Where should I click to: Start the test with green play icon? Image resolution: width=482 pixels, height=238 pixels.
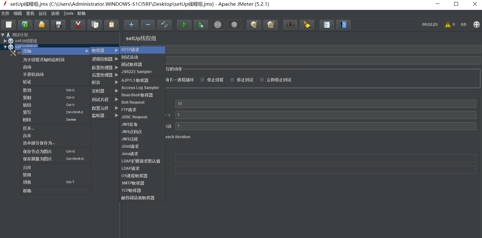[184, 25]
